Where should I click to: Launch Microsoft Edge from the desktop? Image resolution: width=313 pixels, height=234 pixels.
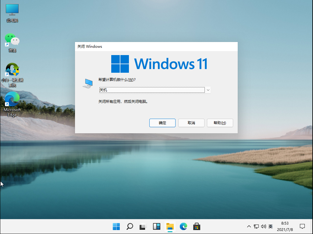[x=12, y=100]
